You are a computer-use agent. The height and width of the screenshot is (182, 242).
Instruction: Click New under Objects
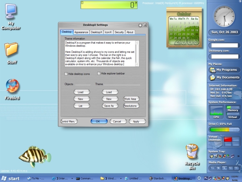click(82, 99)
